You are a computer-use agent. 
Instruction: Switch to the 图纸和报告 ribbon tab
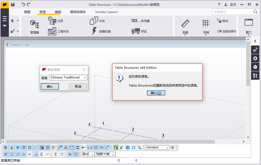pos(78,12)
